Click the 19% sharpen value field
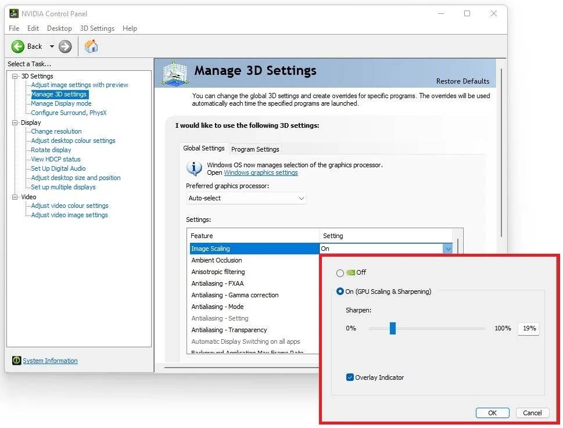563x428 pixels. tap(529, 328)
